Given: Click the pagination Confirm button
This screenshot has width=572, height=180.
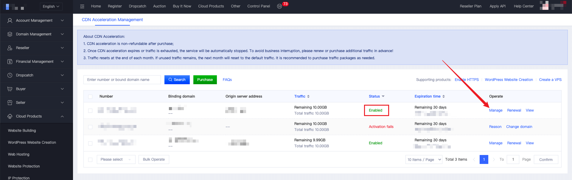Looking at the screenshot, I should 546,159.
